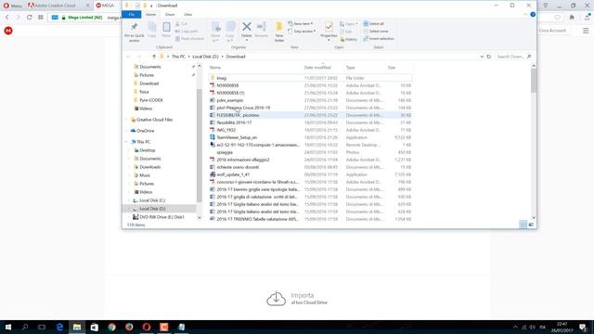Open the New item dropdown
594x334 pixels.
pos(301,23)
